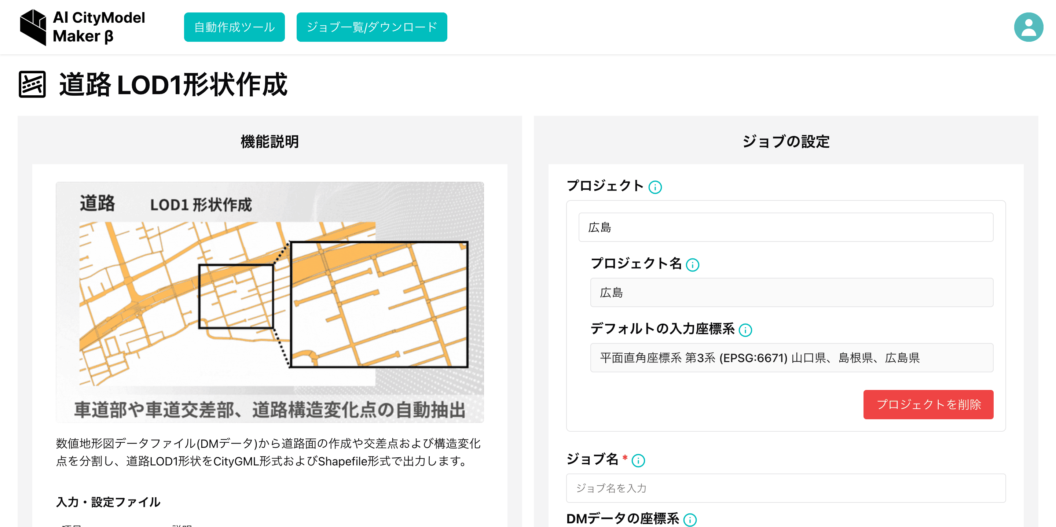Click the AI CityModel Maker β title text

(x=99, y=27)
